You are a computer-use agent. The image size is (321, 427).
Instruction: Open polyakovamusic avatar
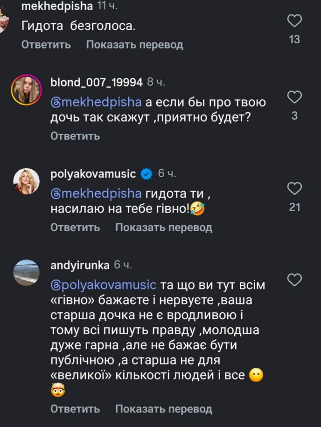pos(26,181)
